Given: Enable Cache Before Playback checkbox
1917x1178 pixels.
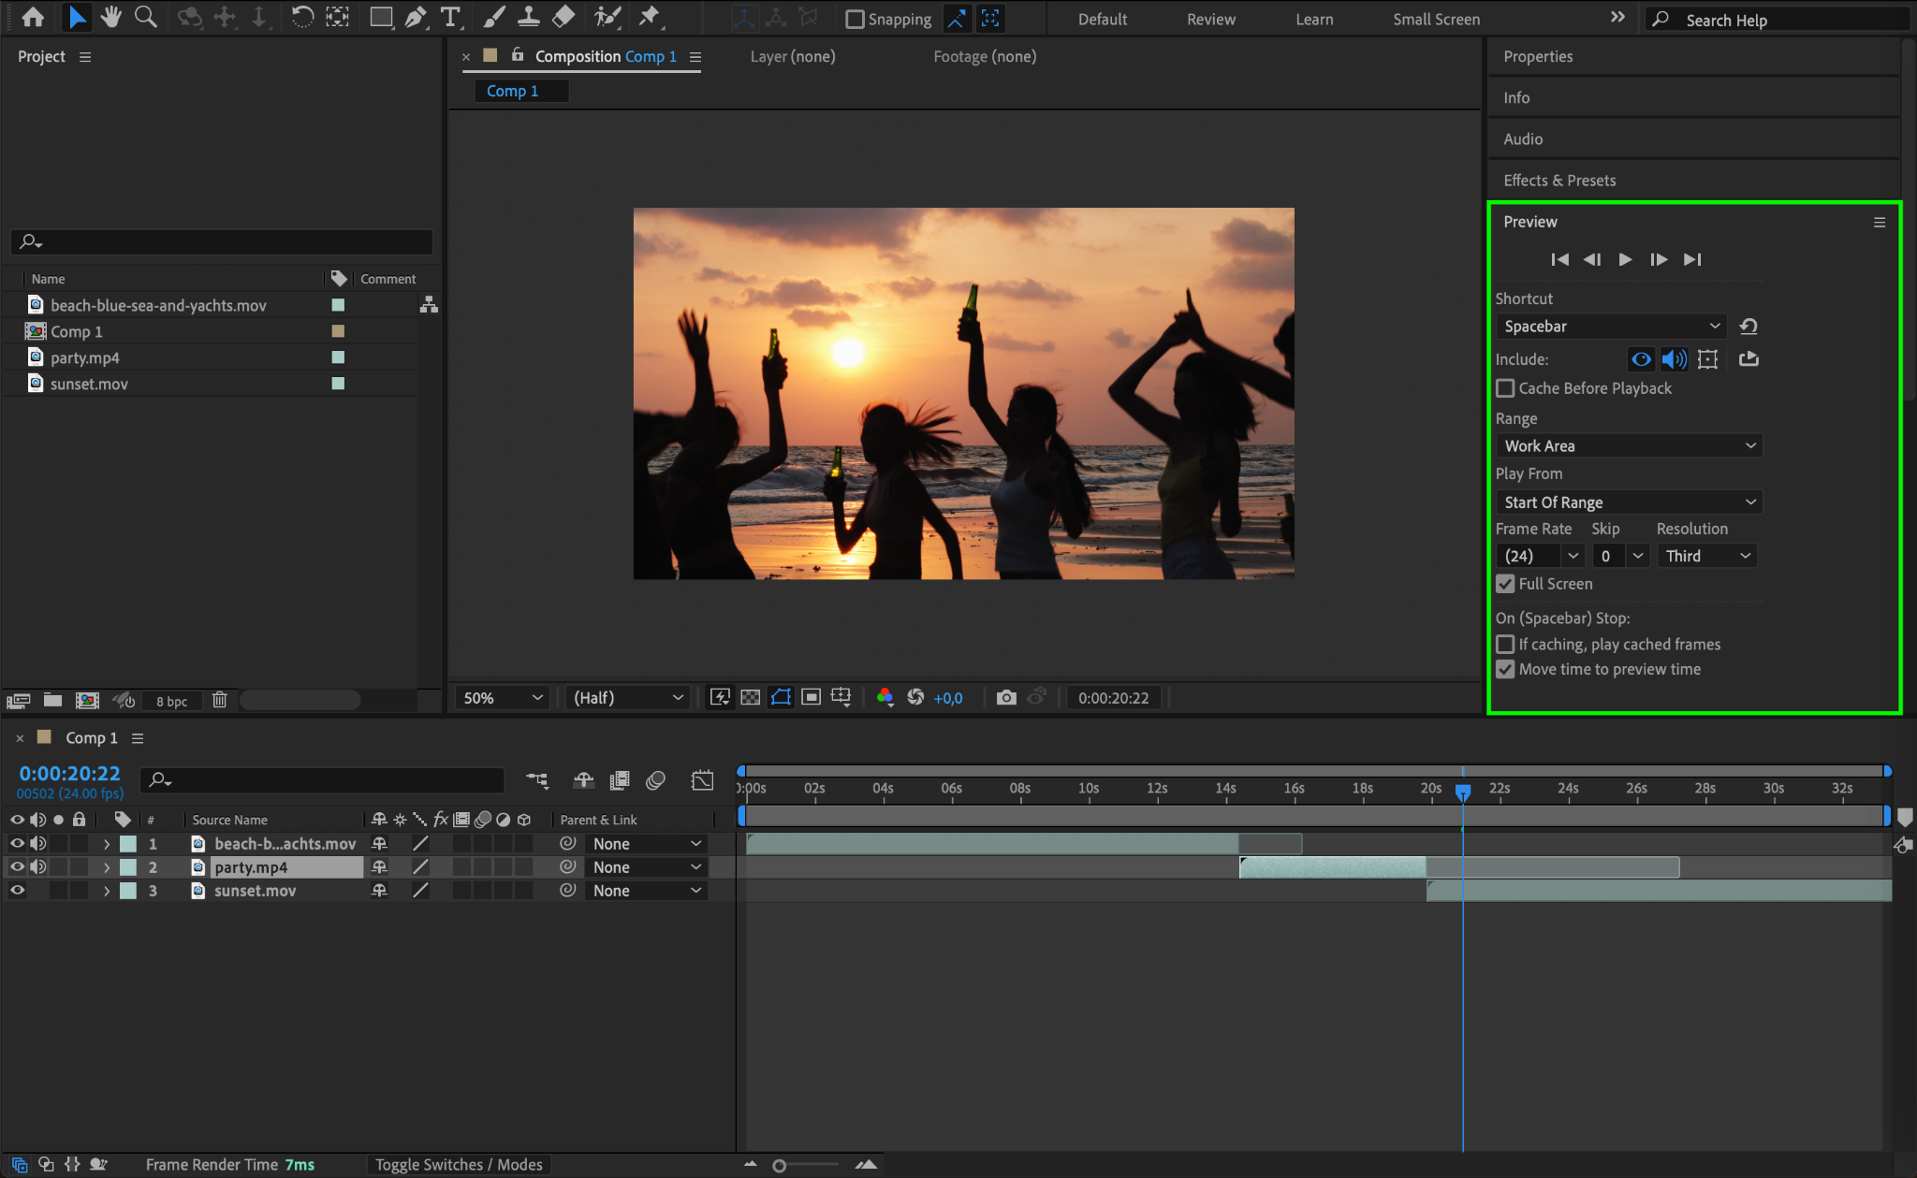Looking at the screenshot, I should 1505,388.
